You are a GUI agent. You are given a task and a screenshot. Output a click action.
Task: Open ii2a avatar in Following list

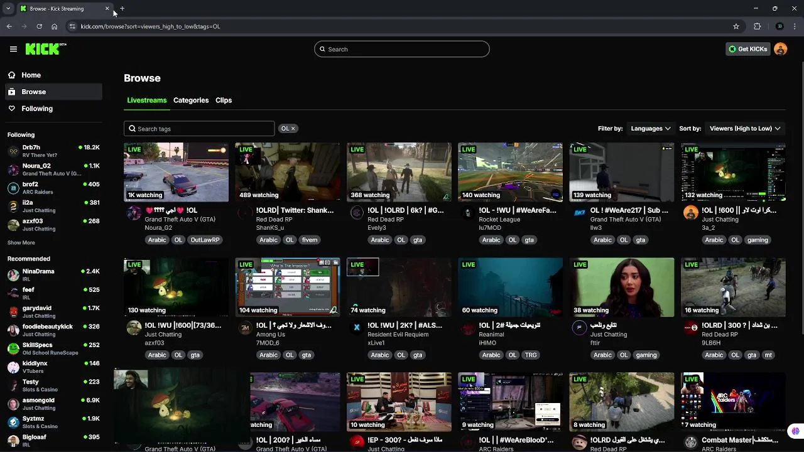(x=13, y=207)
